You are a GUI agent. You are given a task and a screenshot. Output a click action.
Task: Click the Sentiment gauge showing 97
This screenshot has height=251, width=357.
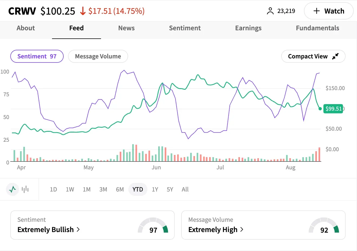(x=153, y=226)
